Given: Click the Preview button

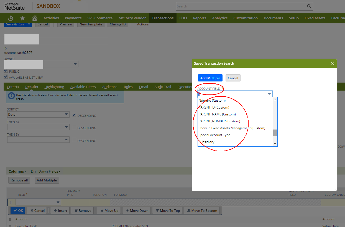Looking at the screenshot, I should pos(66,24).
